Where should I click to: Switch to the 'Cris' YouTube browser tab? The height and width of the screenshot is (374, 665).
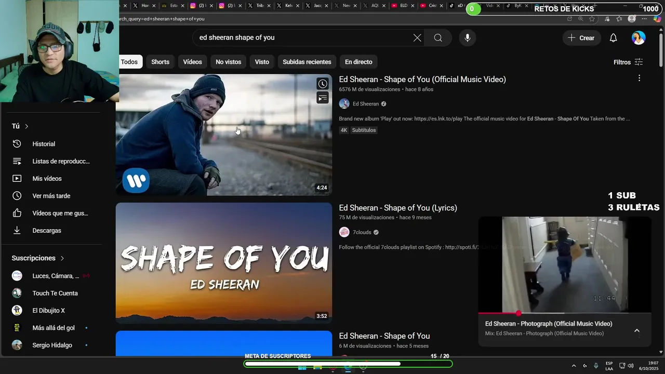point(431,6)
